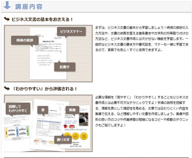
Task: Click the 飾り文字 callout label
Action: coord(63,140)
